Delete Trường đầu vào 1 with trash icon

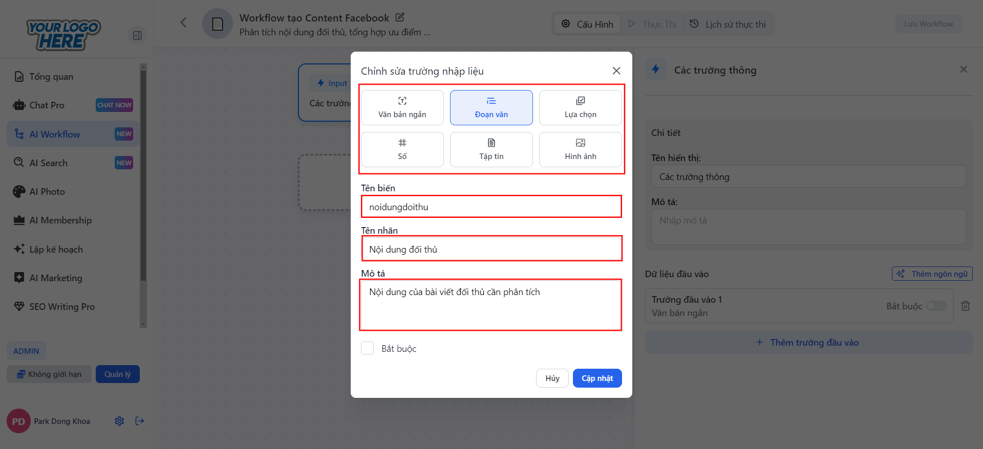[x=965, y=306]
